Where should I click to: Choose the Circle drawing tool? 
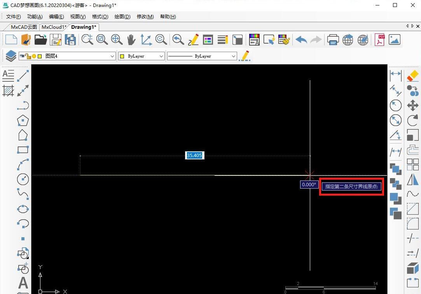23,179
